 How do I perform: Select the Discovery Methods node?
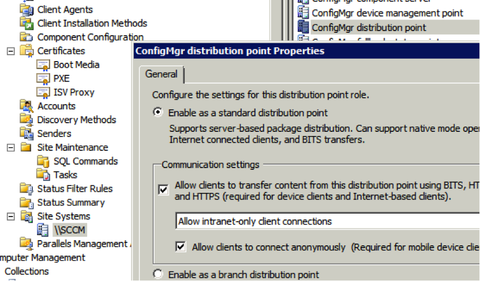pyautogui.click(x=77, y=120)
